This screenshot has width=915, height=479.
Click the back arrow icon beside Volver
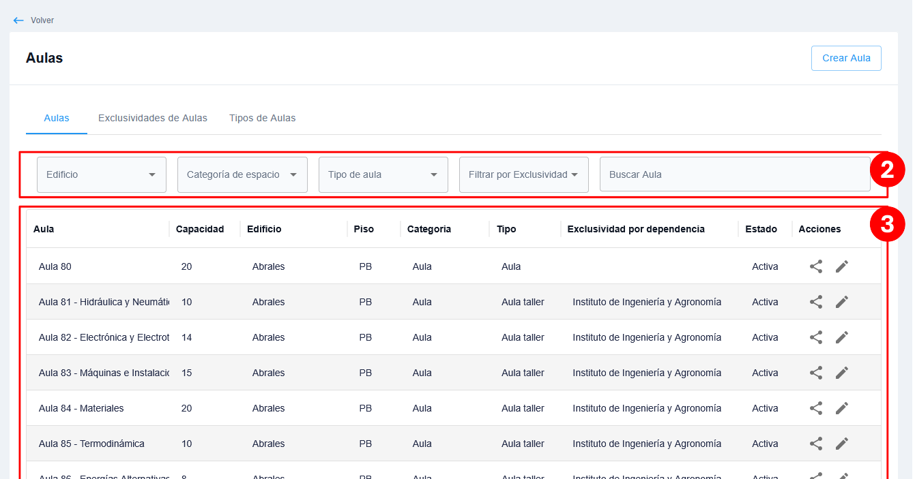tap(18, 20)
